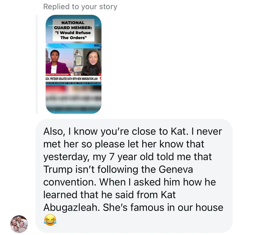Viewport: 279px width, 235px height.
Task: Click the vertical reply bar beside the story
Action: pos(37,64)
